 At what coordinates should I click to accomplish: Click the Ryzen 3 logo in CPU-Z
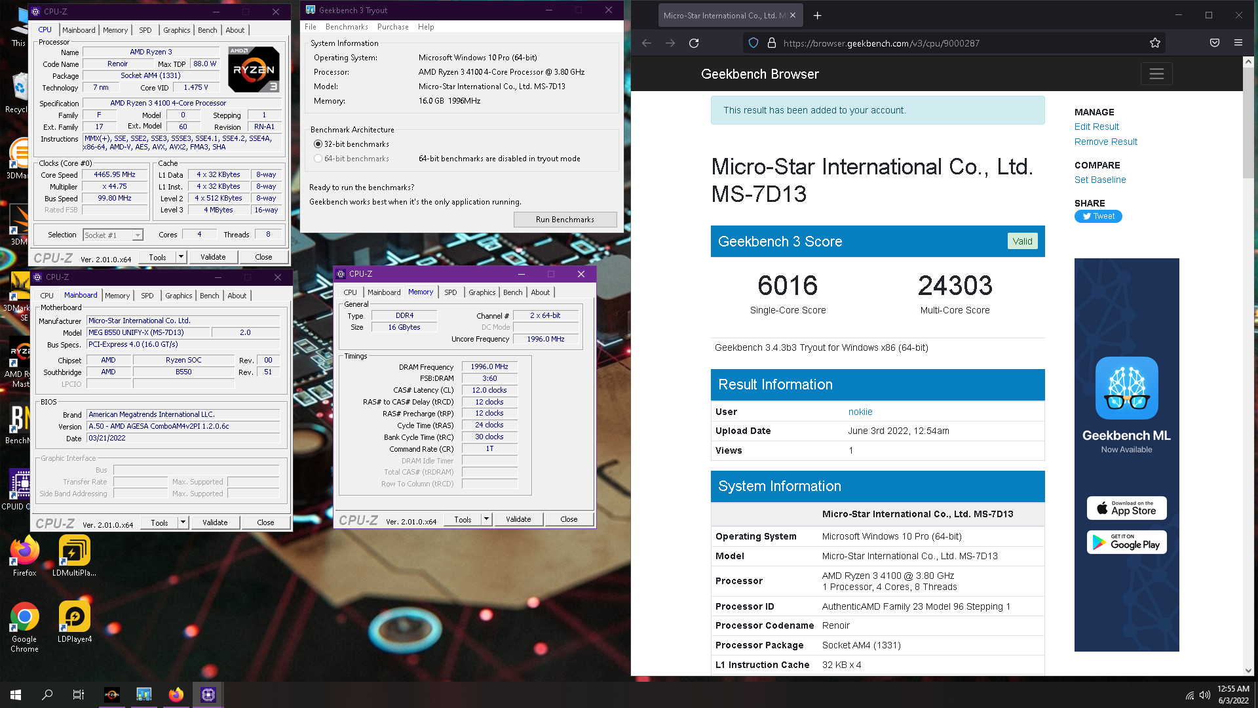click(254, 69)
